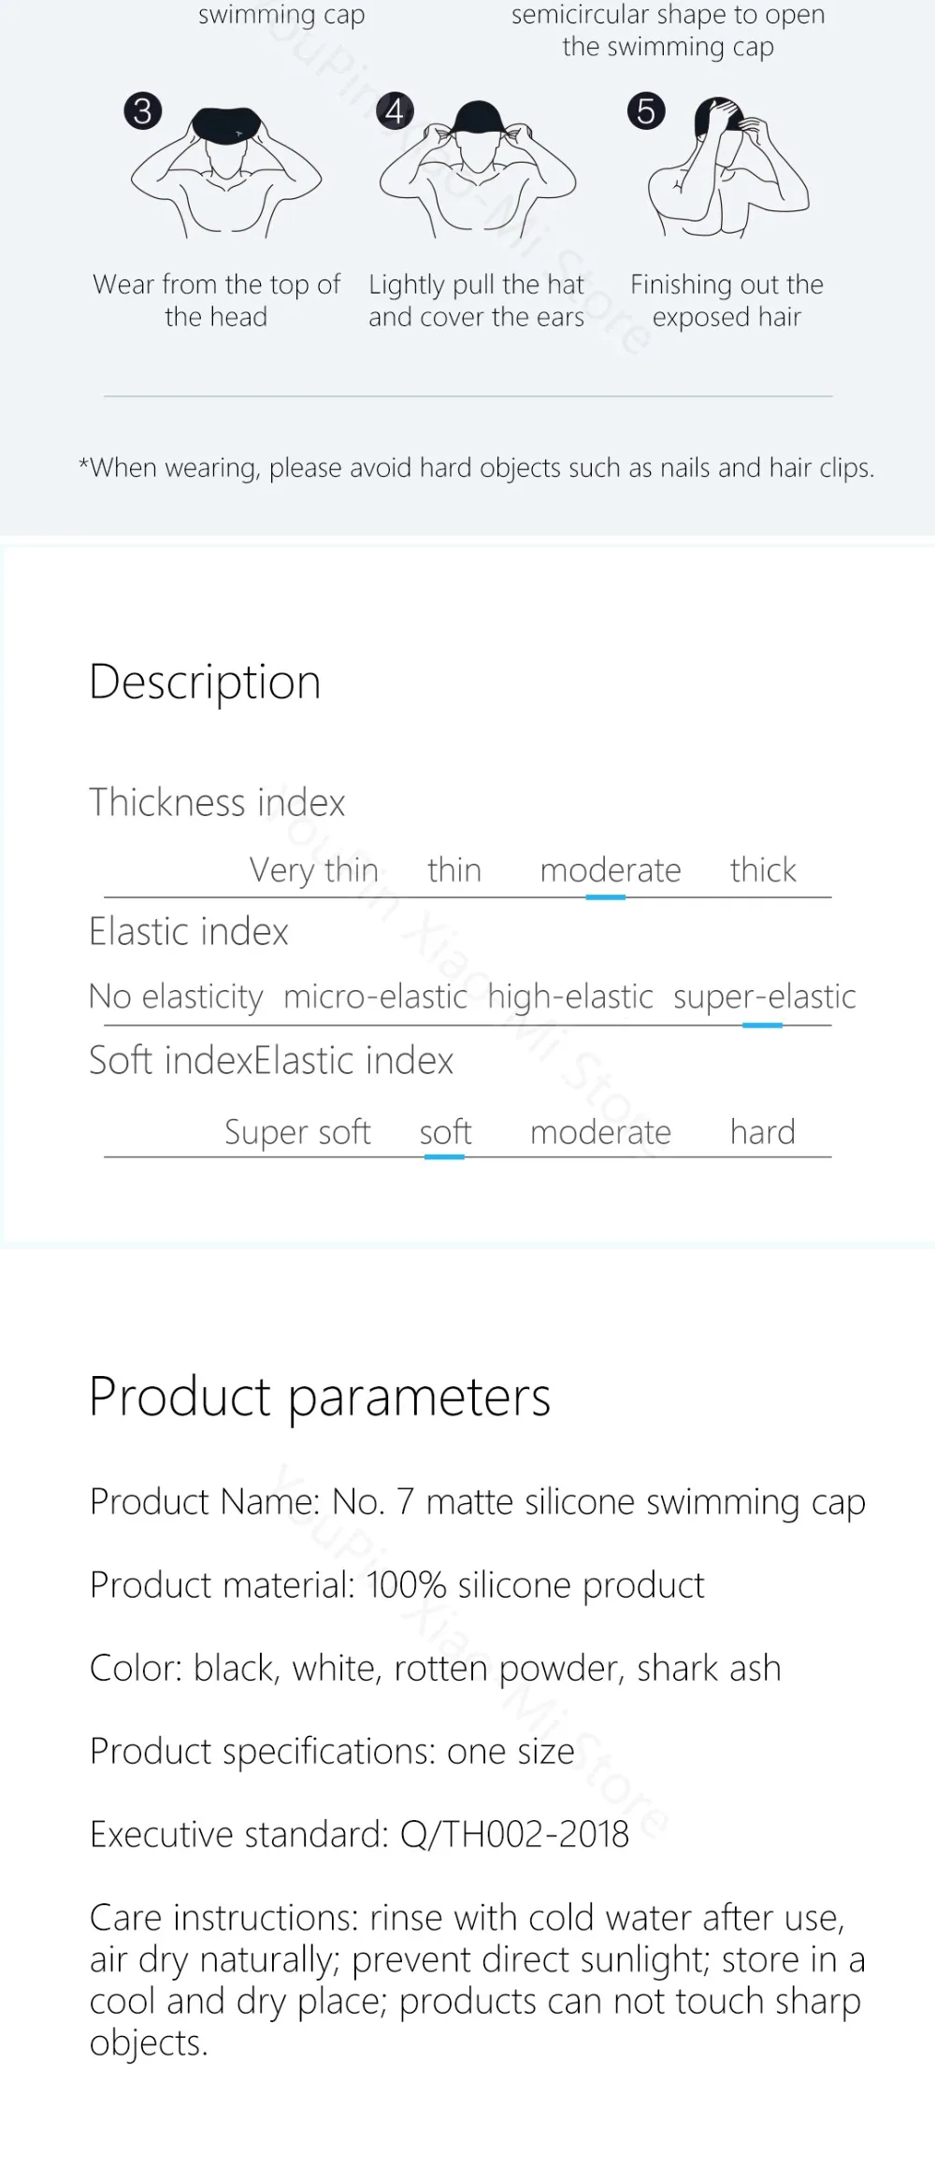Viewport: 935px width, 2180px height.
Task: Choose the 'No elasticity' label
Action: pos(176,997)
